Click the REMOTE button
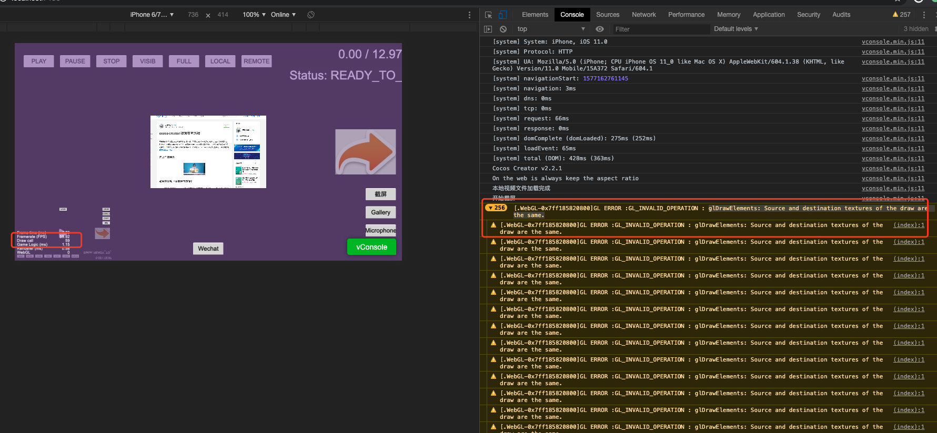937x433 pixels. (x=257, y=61)
